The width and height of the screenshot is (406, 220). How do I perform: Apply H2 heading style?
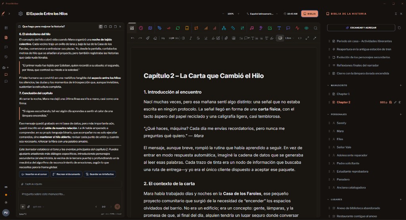[163, 38]
